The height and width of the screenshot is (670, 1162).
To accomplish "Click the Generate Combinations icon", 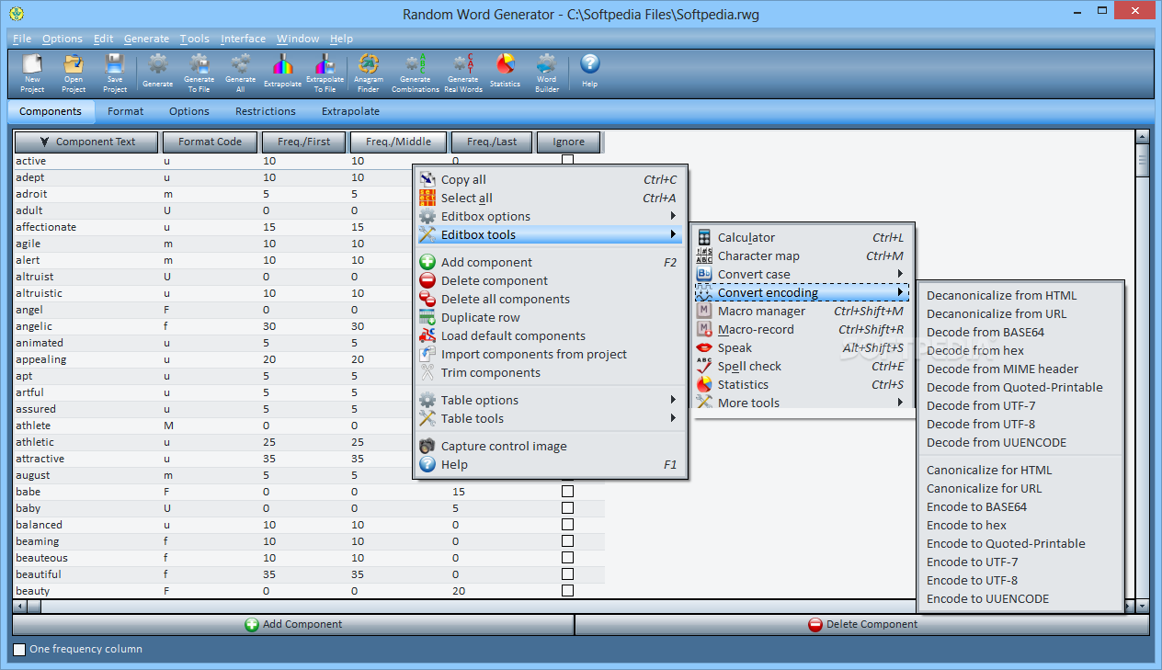I will (416, 73).
